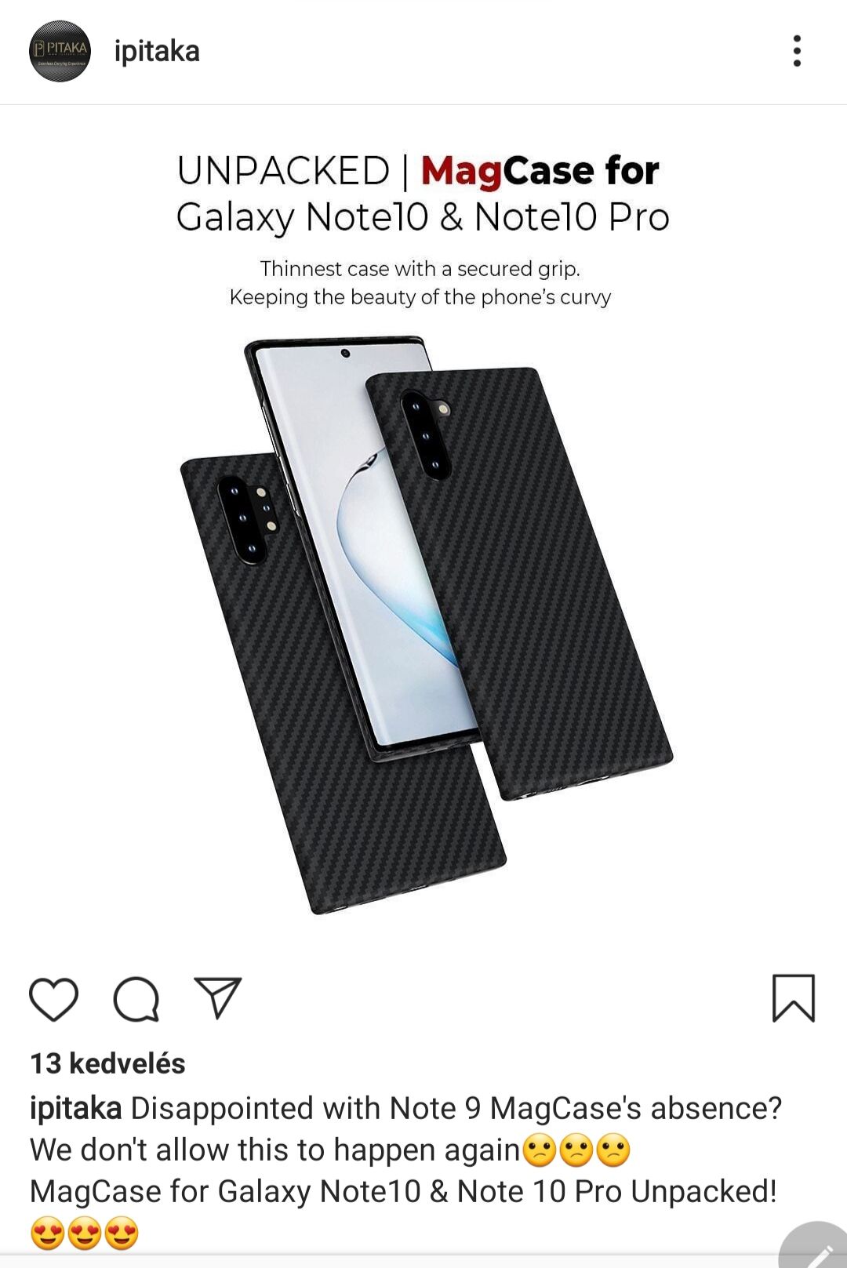Screen dimensions: 847x1268
Task: Like the post with the heart icon
Action: pos(54,999)
